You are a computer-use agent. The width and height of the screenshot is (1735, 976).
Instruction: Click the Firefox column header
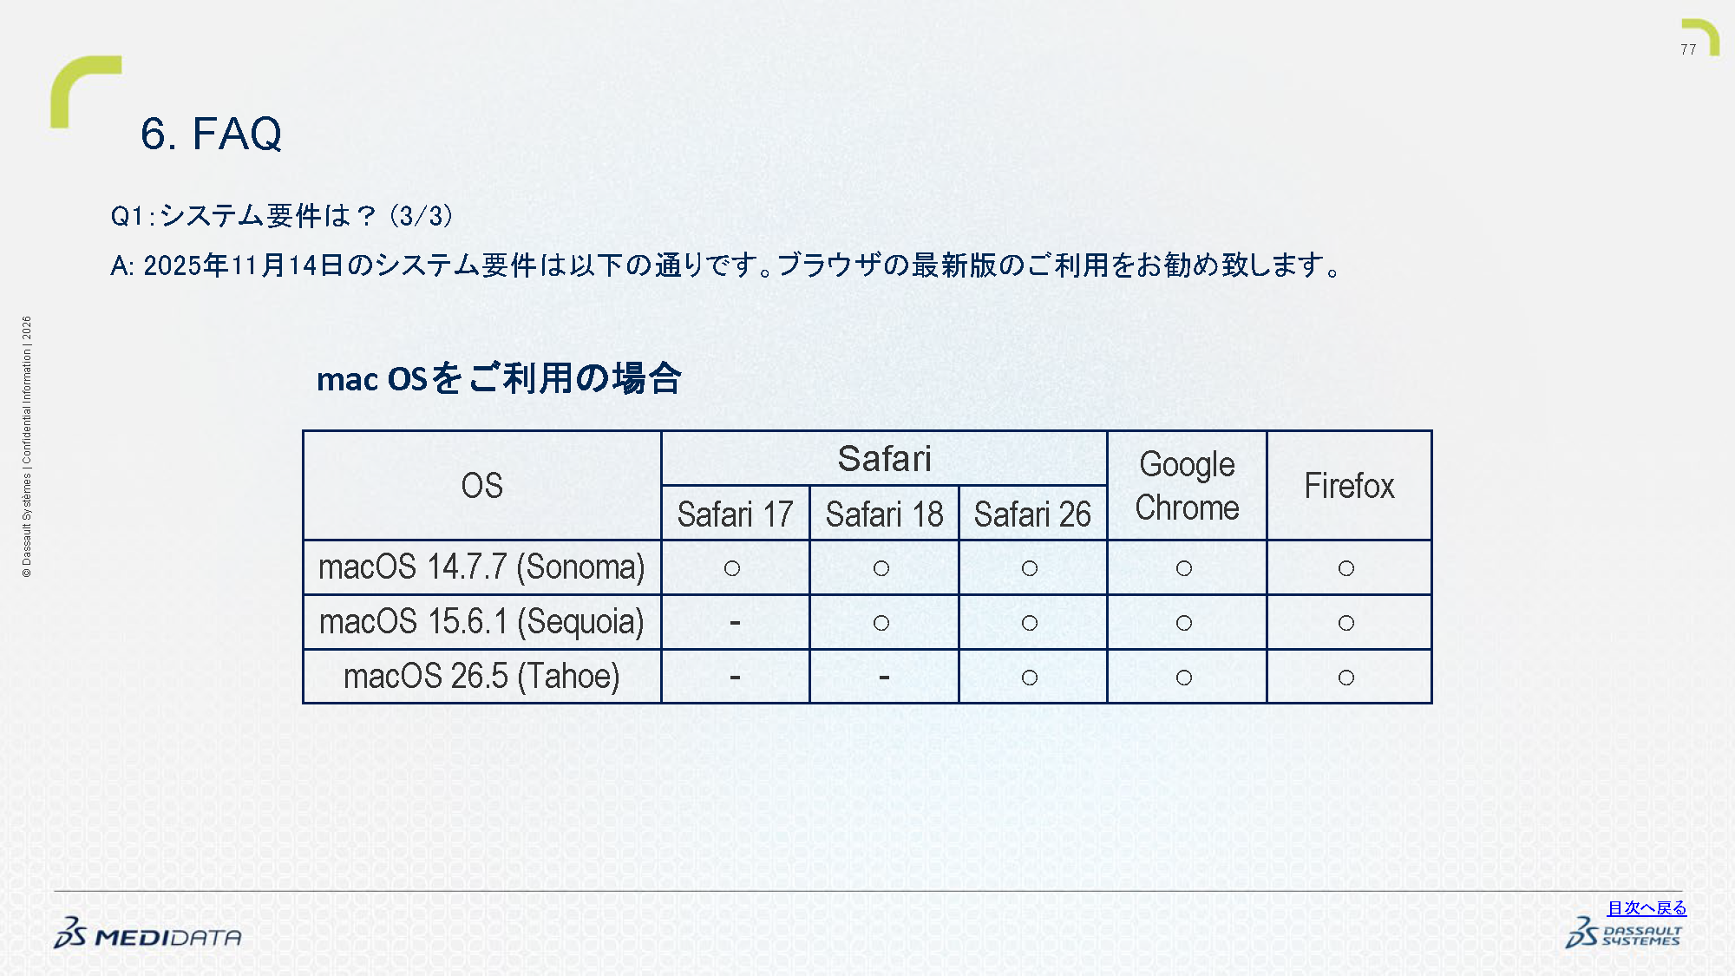(x=1349, y=486)
